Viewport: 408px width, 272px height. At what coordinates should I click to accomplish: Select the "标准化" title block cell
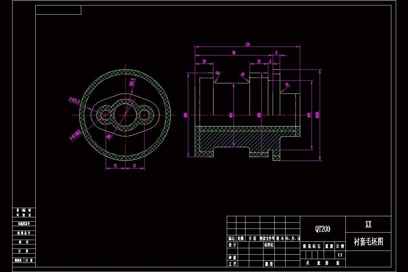point(269,244)
